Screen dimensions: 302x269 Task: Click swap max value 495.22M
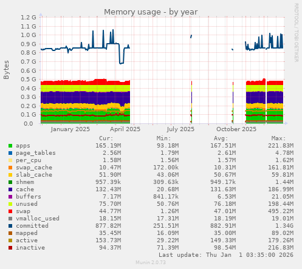coord(281,211)
